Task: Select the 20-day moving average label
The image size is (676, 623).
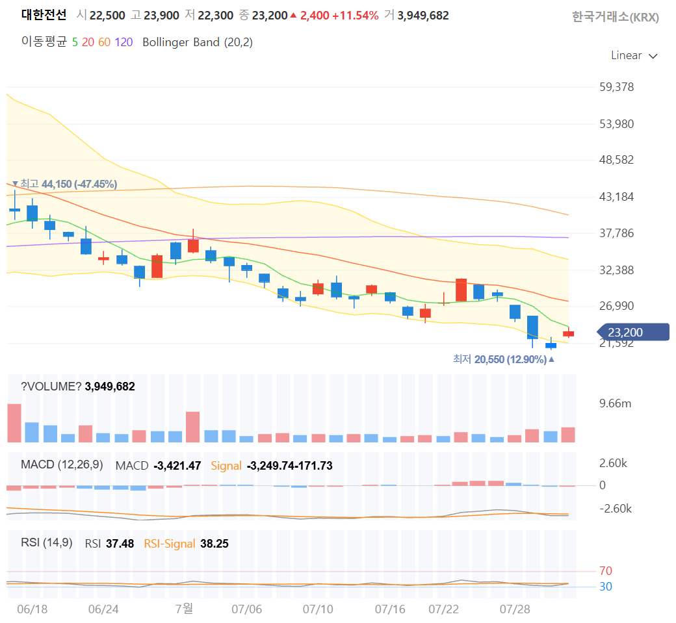Action: tap(88, 42)
